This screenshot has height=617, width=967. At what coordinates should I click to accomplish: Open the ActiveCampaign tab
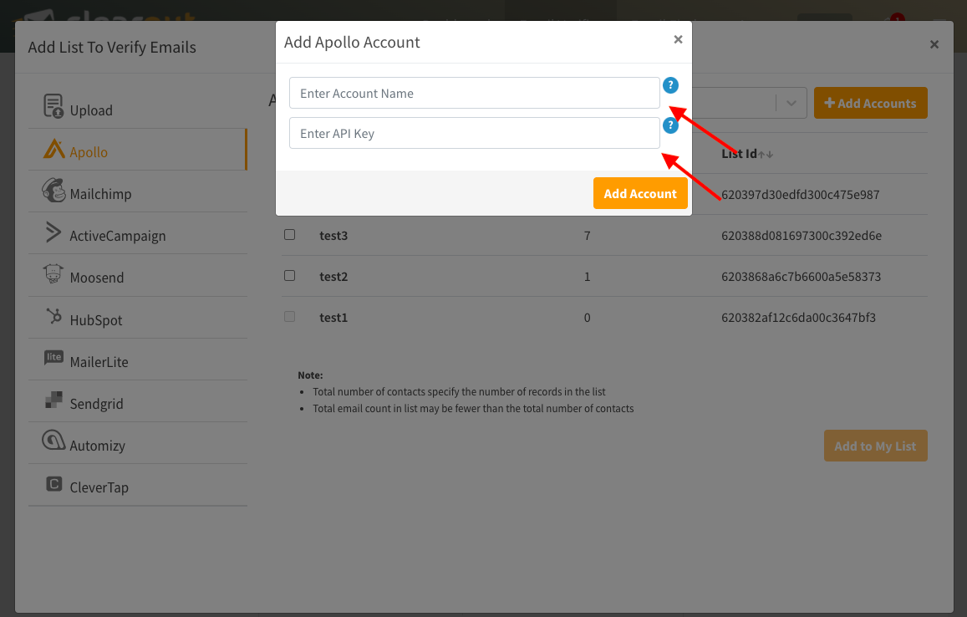[138, 234]
